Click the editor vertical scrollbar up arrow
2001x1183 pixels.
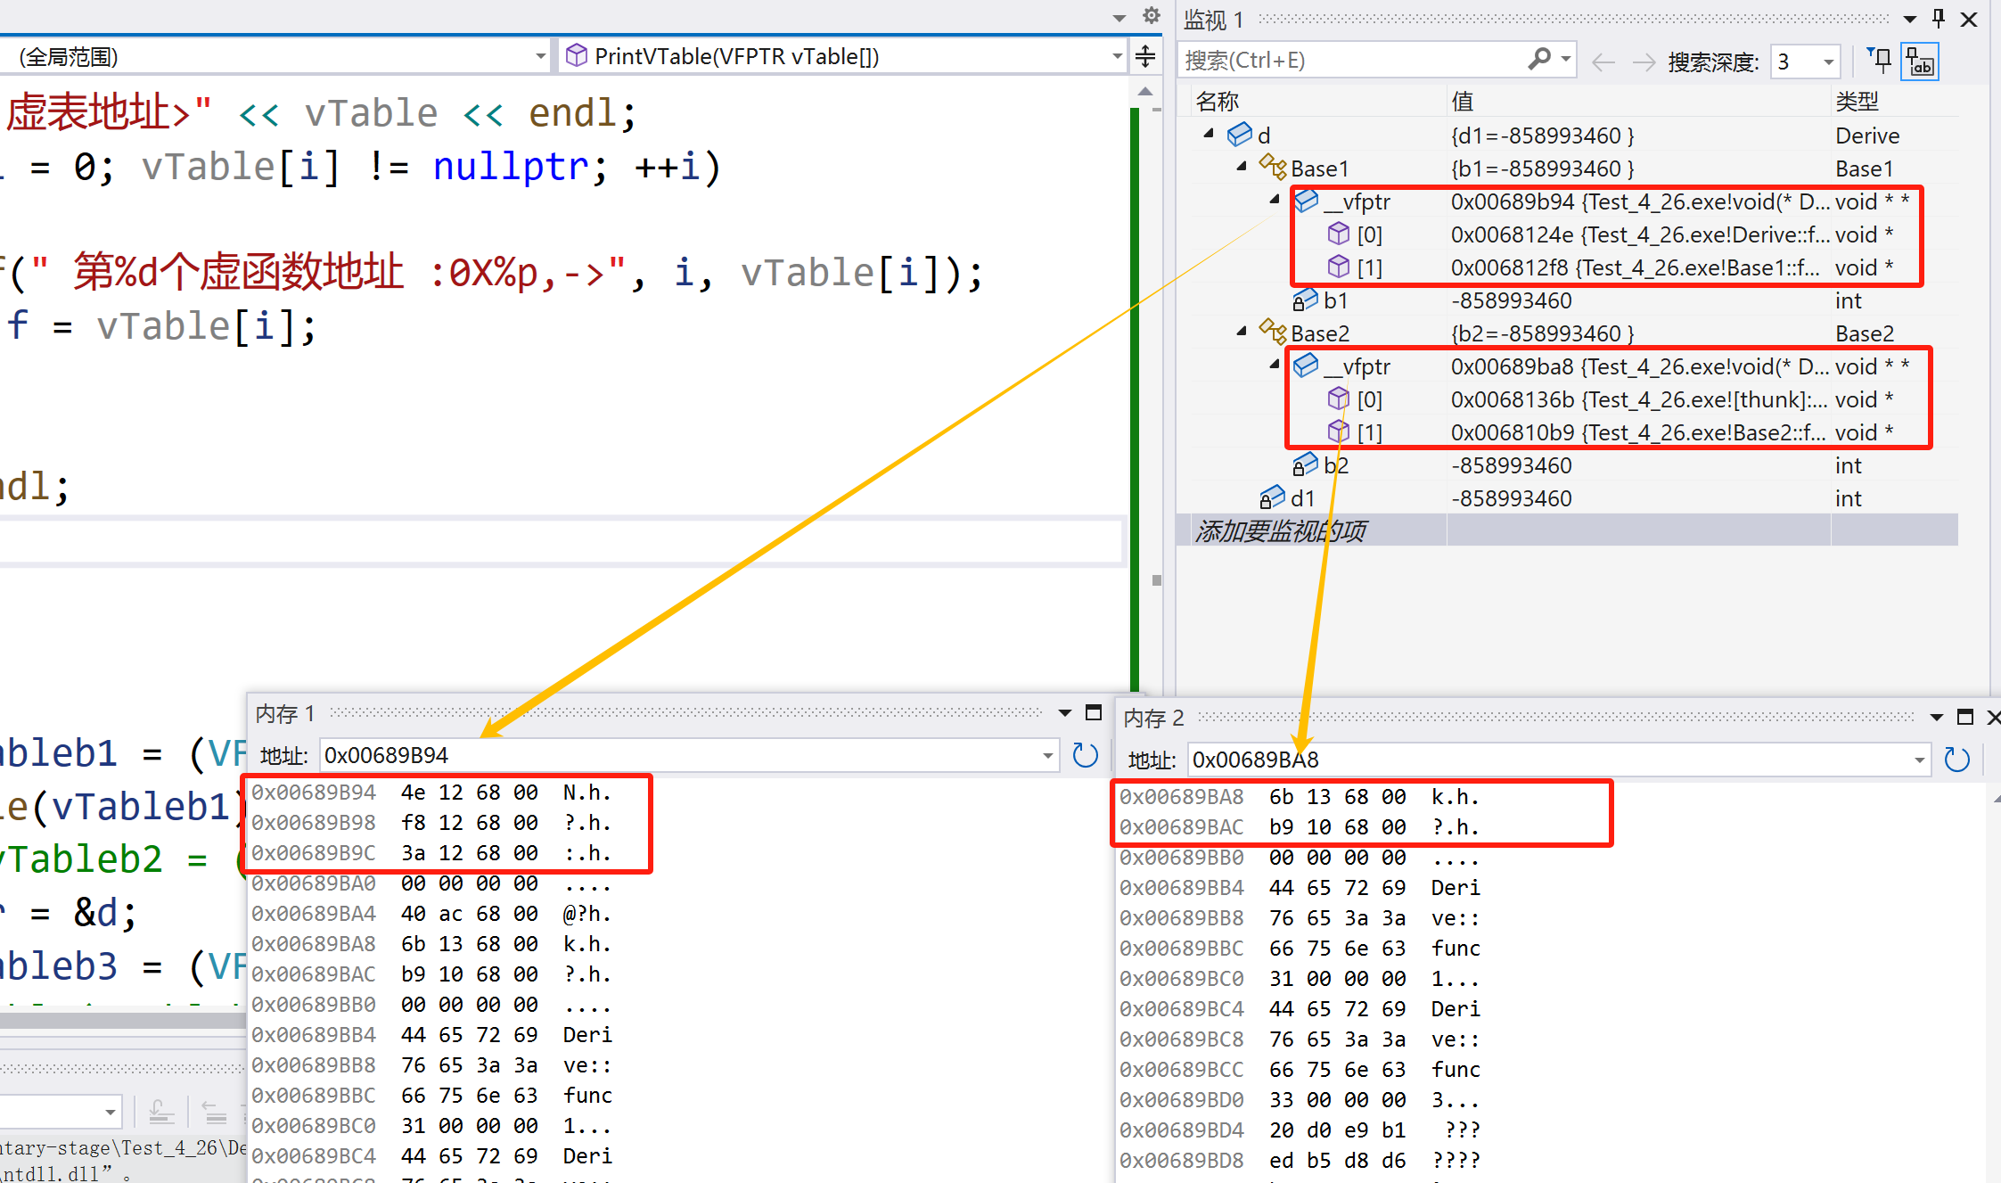point(1145,92)
